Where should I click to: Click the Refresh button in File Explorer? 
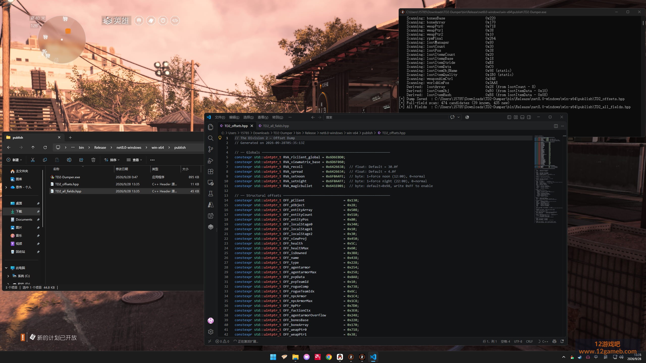pyautogui.click(x=45, y=147)
